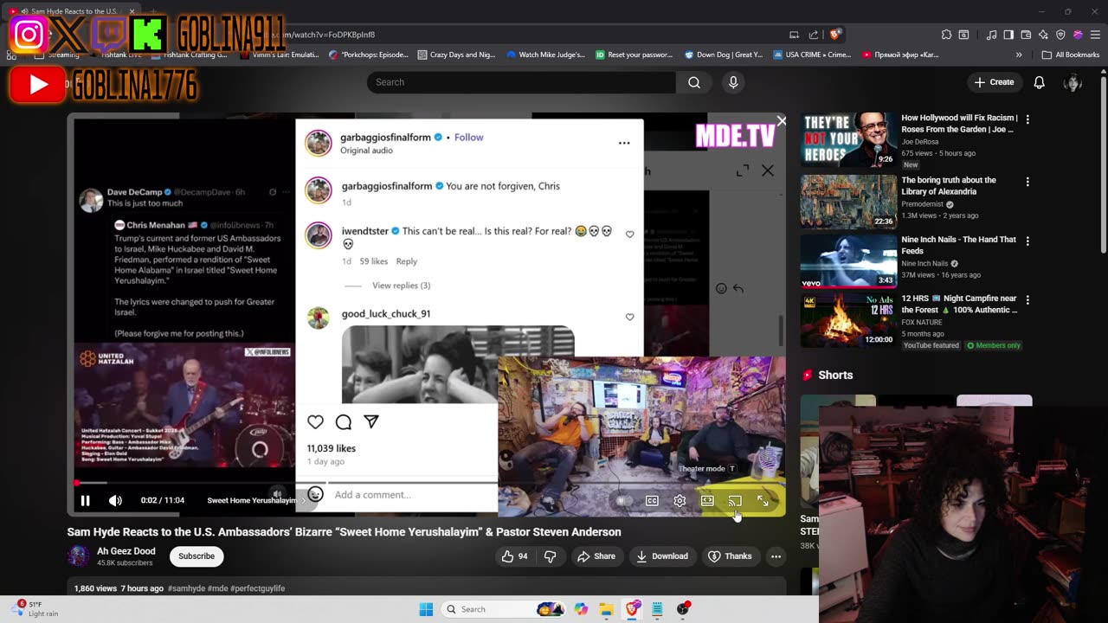
Task: Click the #samhyde hashtag
Action: 186,588
